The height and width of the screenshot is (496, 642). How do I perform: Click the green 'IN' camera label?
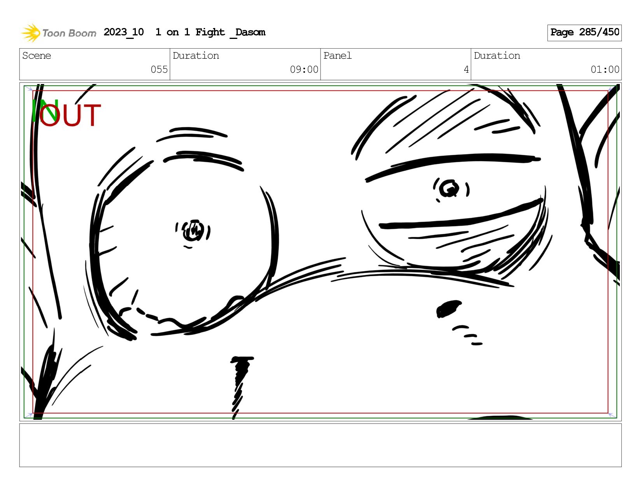[45, 110]
